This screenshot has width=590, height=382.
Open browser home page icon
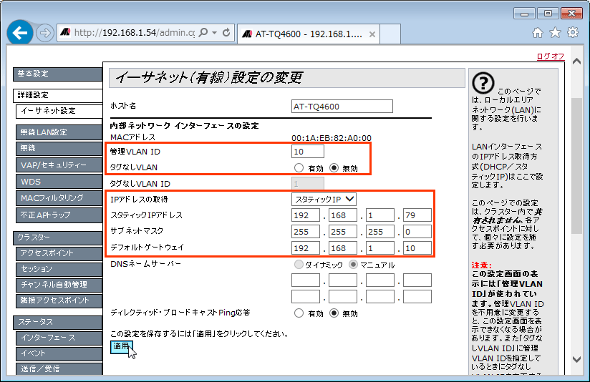[538, 33]
